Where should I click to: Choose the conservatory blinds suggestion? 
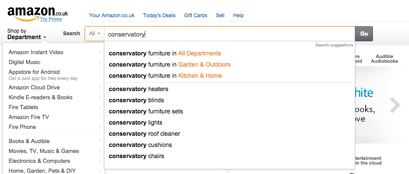(137, 100)
